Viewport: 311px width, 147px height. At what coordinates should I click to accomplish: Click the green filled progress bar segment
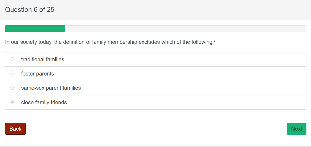pos(35,28)
